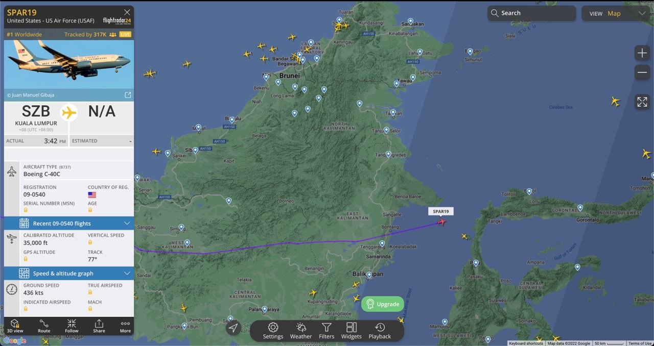Screen dimensions: 654x346
Task: Click the Indicated Airspeed lock icon
Action: 26,309
